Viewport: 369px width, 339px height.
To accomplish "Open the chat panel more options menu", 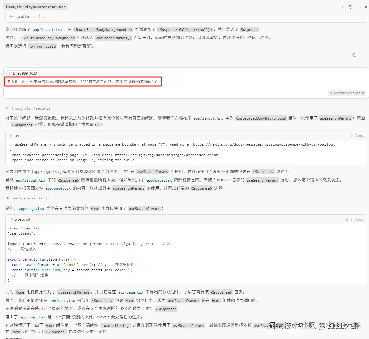I will [358, 7].
